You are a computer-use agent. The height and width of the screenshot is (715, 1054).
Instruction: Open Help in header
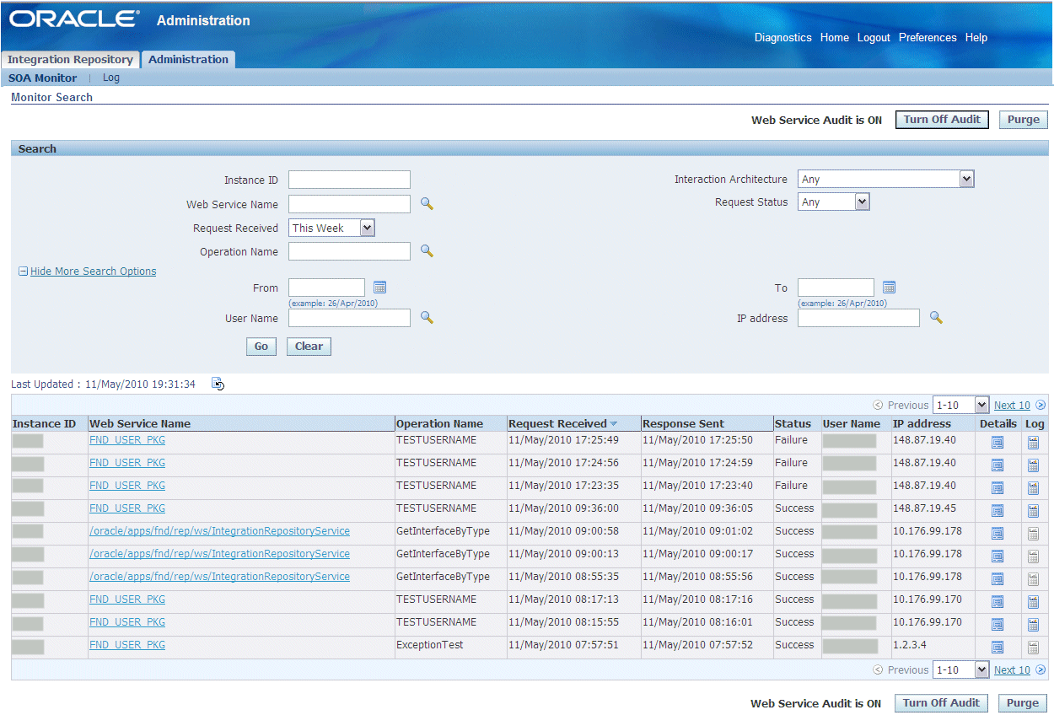(976, 38)
